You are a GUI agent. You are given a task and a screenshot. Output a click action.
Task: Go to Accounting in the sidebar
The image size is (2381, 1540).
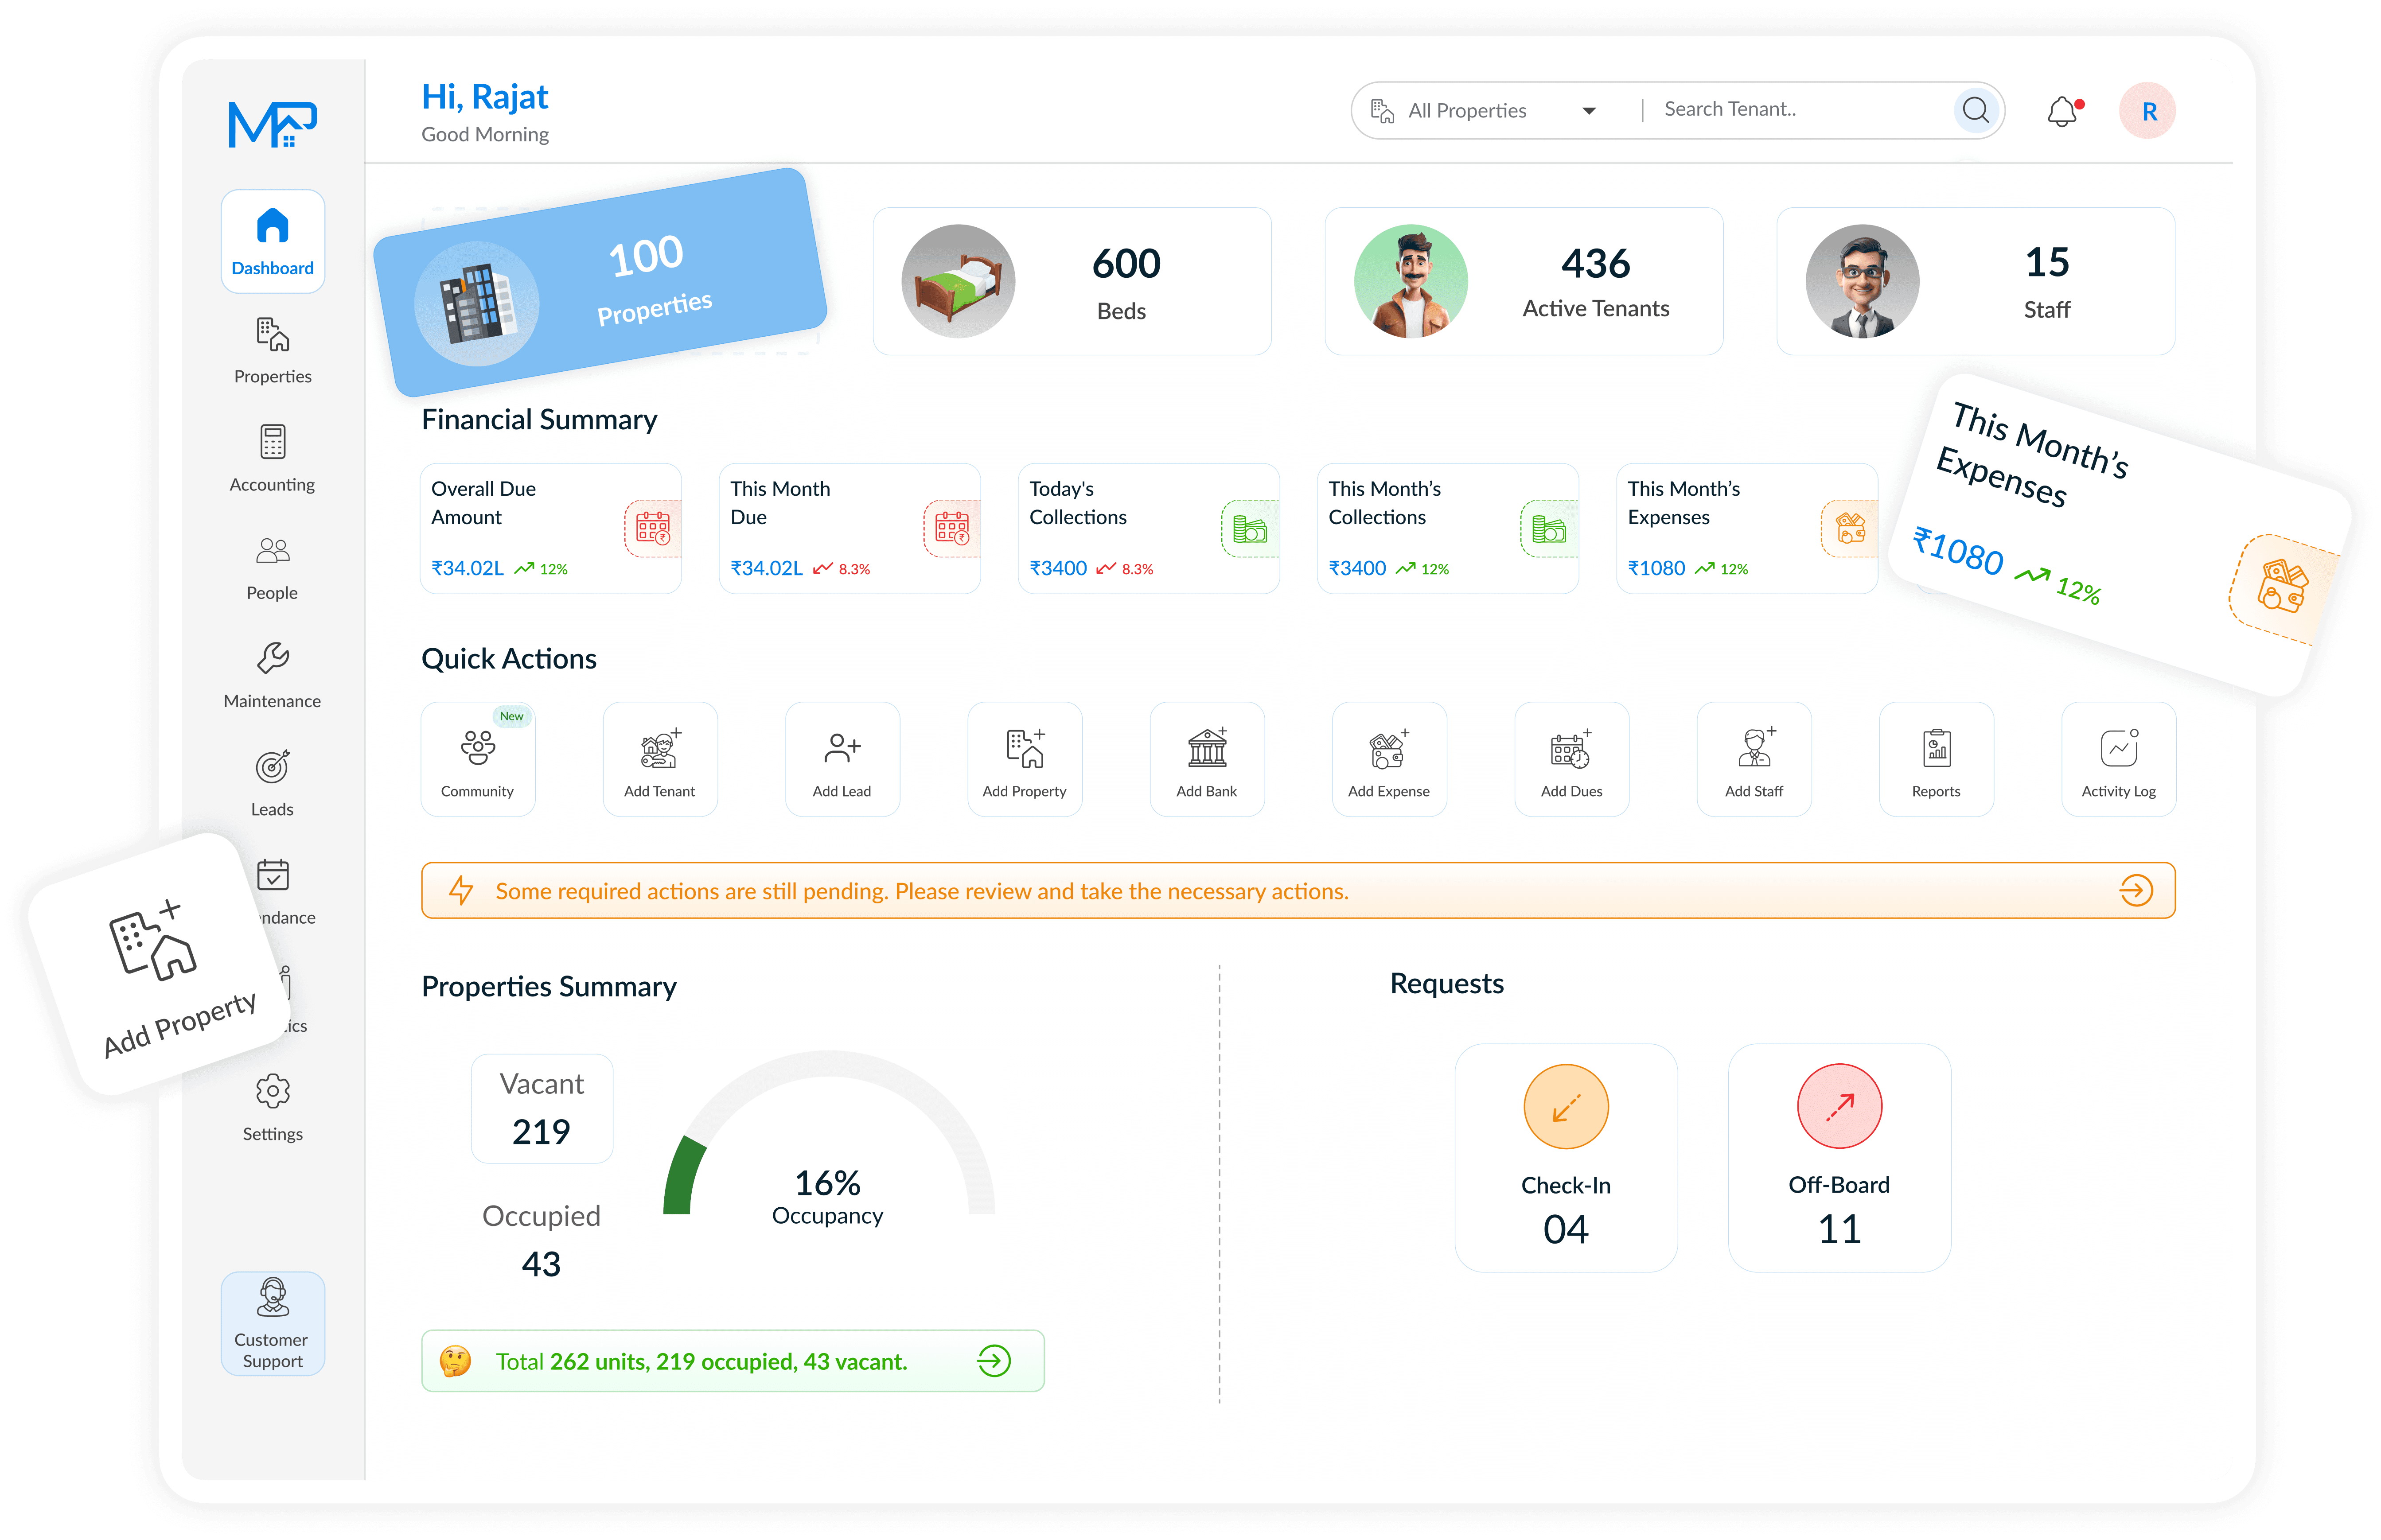point(273,458)
